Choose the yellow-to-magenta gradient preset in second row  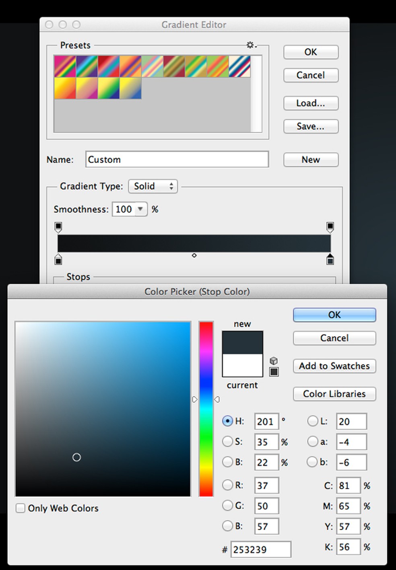[87, 88]
